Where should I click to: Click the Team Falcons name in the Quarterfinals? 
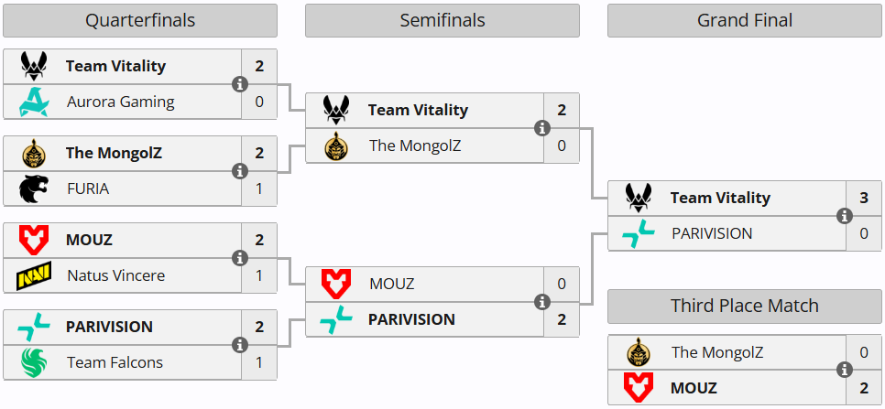pyautogui.click(x=115, y=362)
